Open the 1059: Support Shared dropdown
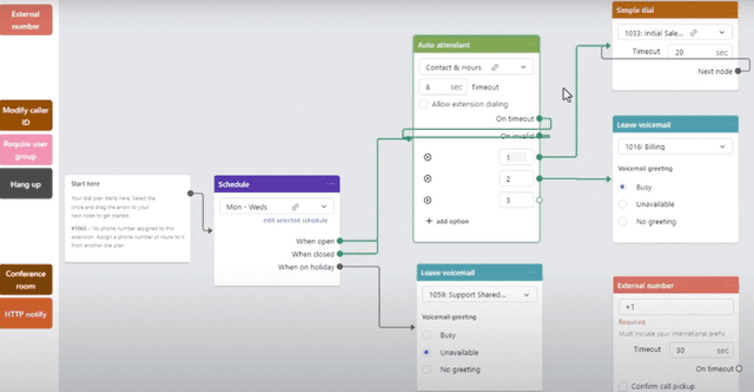Viewport: 754px width, 392px height. click(x=479, y=294)
